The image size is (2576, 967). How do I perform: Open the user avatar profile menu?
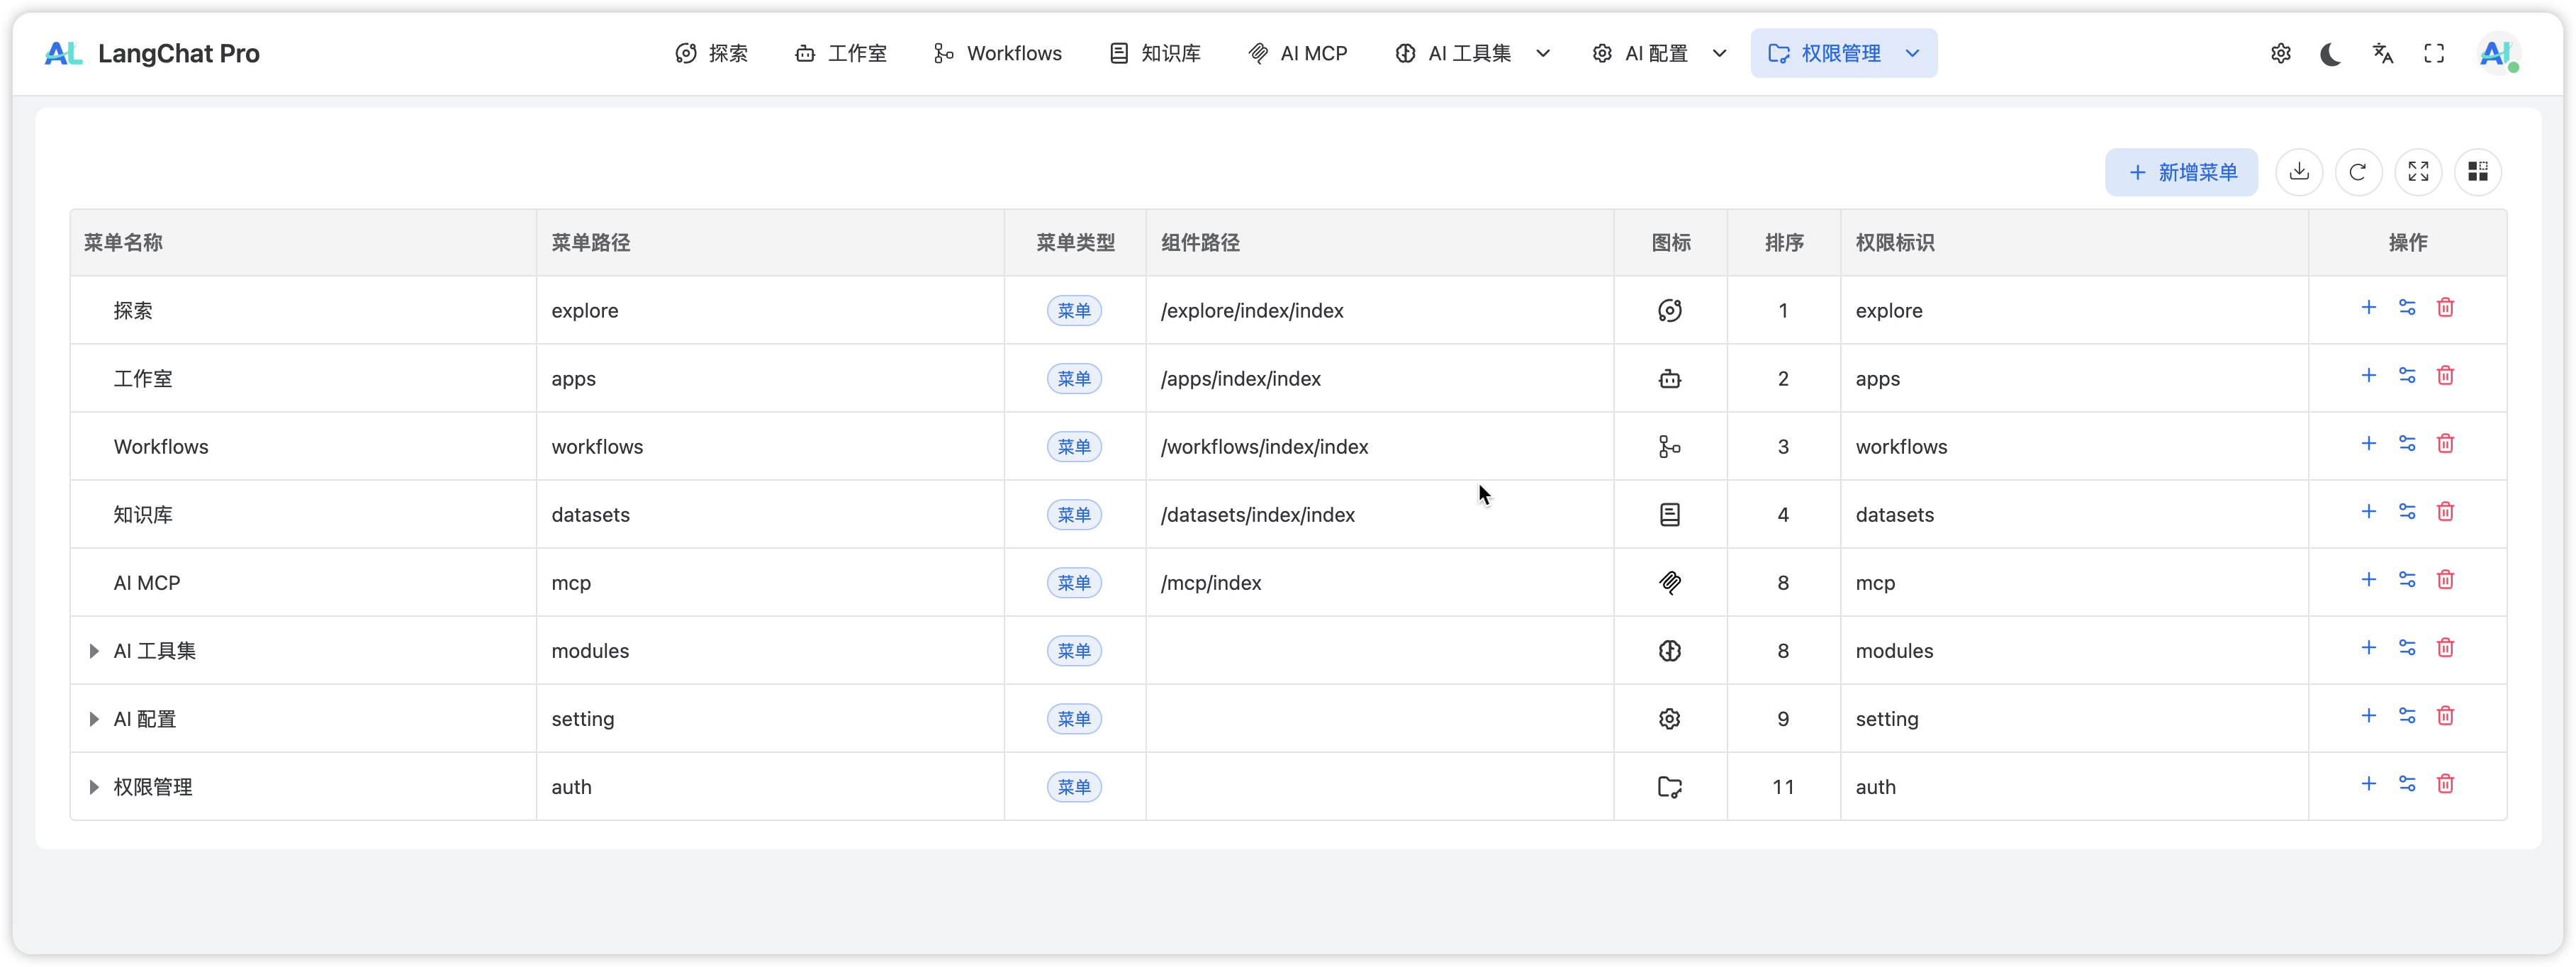point(2497,54)
